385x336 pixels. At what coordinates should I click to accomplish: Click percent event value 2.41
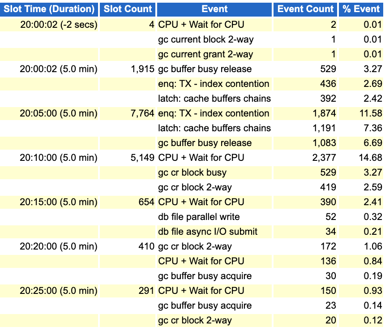[373, 202]
